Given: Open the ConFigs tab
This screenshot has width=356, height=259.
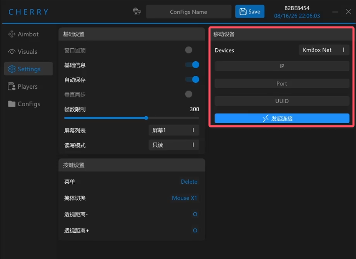Looking at the screenshot, I should pos(28,104).
